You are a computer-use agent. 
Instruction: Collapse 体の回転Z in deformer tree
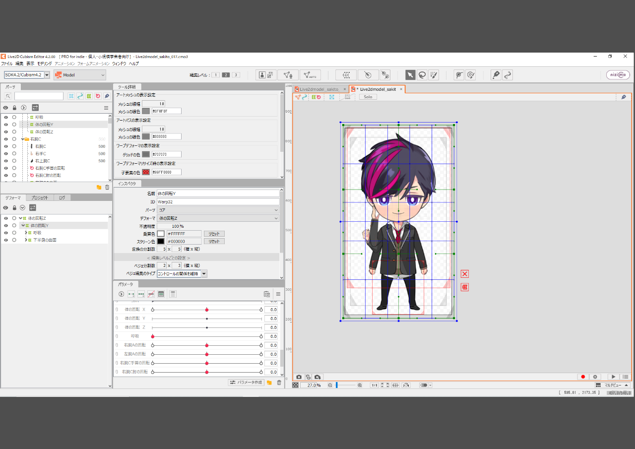[20, 218]
